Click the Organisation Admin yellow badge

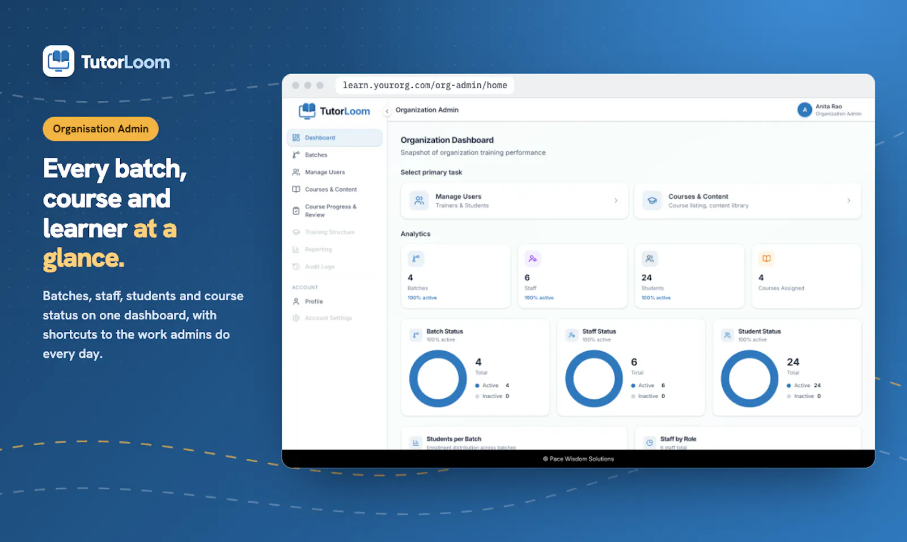(100, 129)
